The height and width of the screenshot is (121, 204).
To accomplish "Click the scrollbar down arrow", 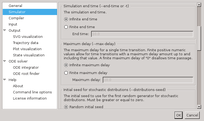I will 199,107.
